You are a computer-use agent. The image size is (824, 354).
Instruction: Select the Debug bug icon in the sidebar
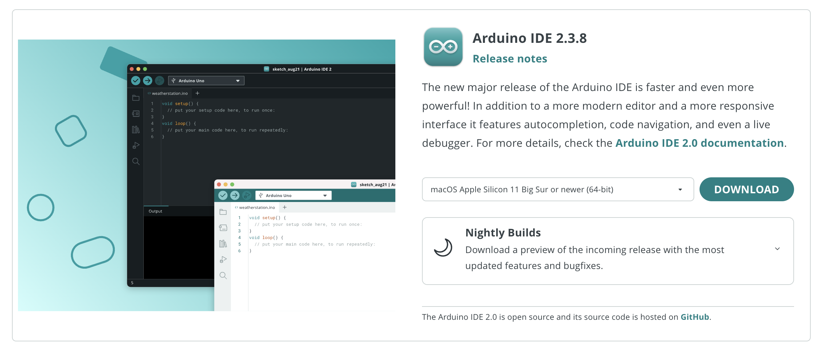point(136,145)
